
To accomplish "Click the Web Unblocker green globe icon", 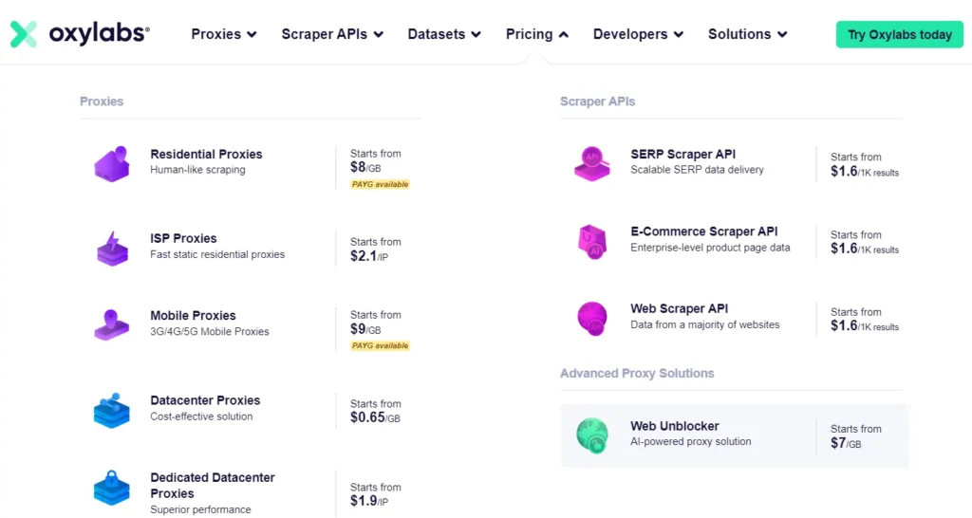I will [592, 435].
